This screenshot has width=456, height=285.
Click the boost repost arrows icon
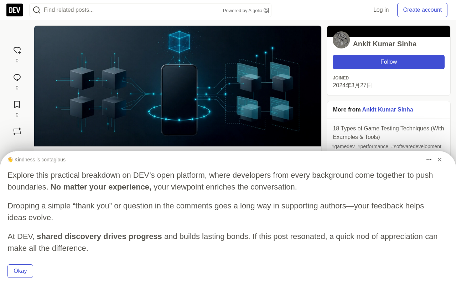pyautogui.click(x=17, y=131)
